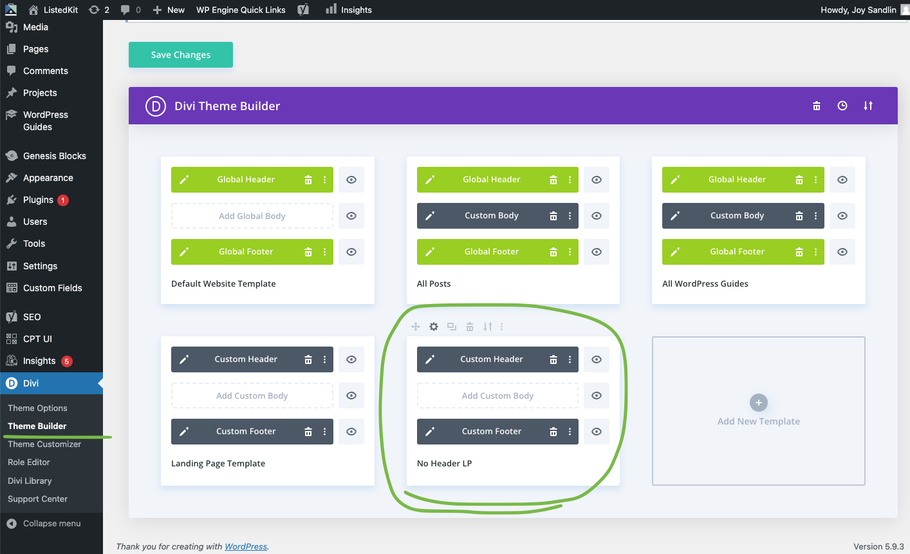Delete Custom Body in All Posts template
The width and height of the screenshot is (910, 554).
coord(553,216)
